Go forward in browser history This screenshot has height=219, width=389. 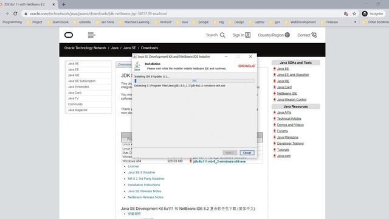pos(7,13)
